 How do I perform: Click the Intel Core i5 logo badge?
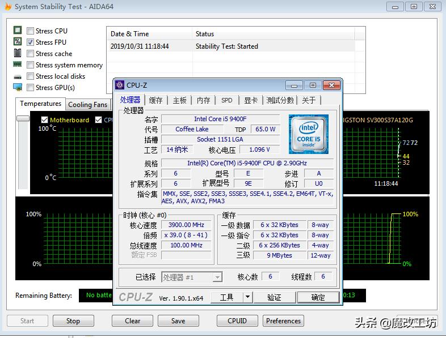coord(309,134)
